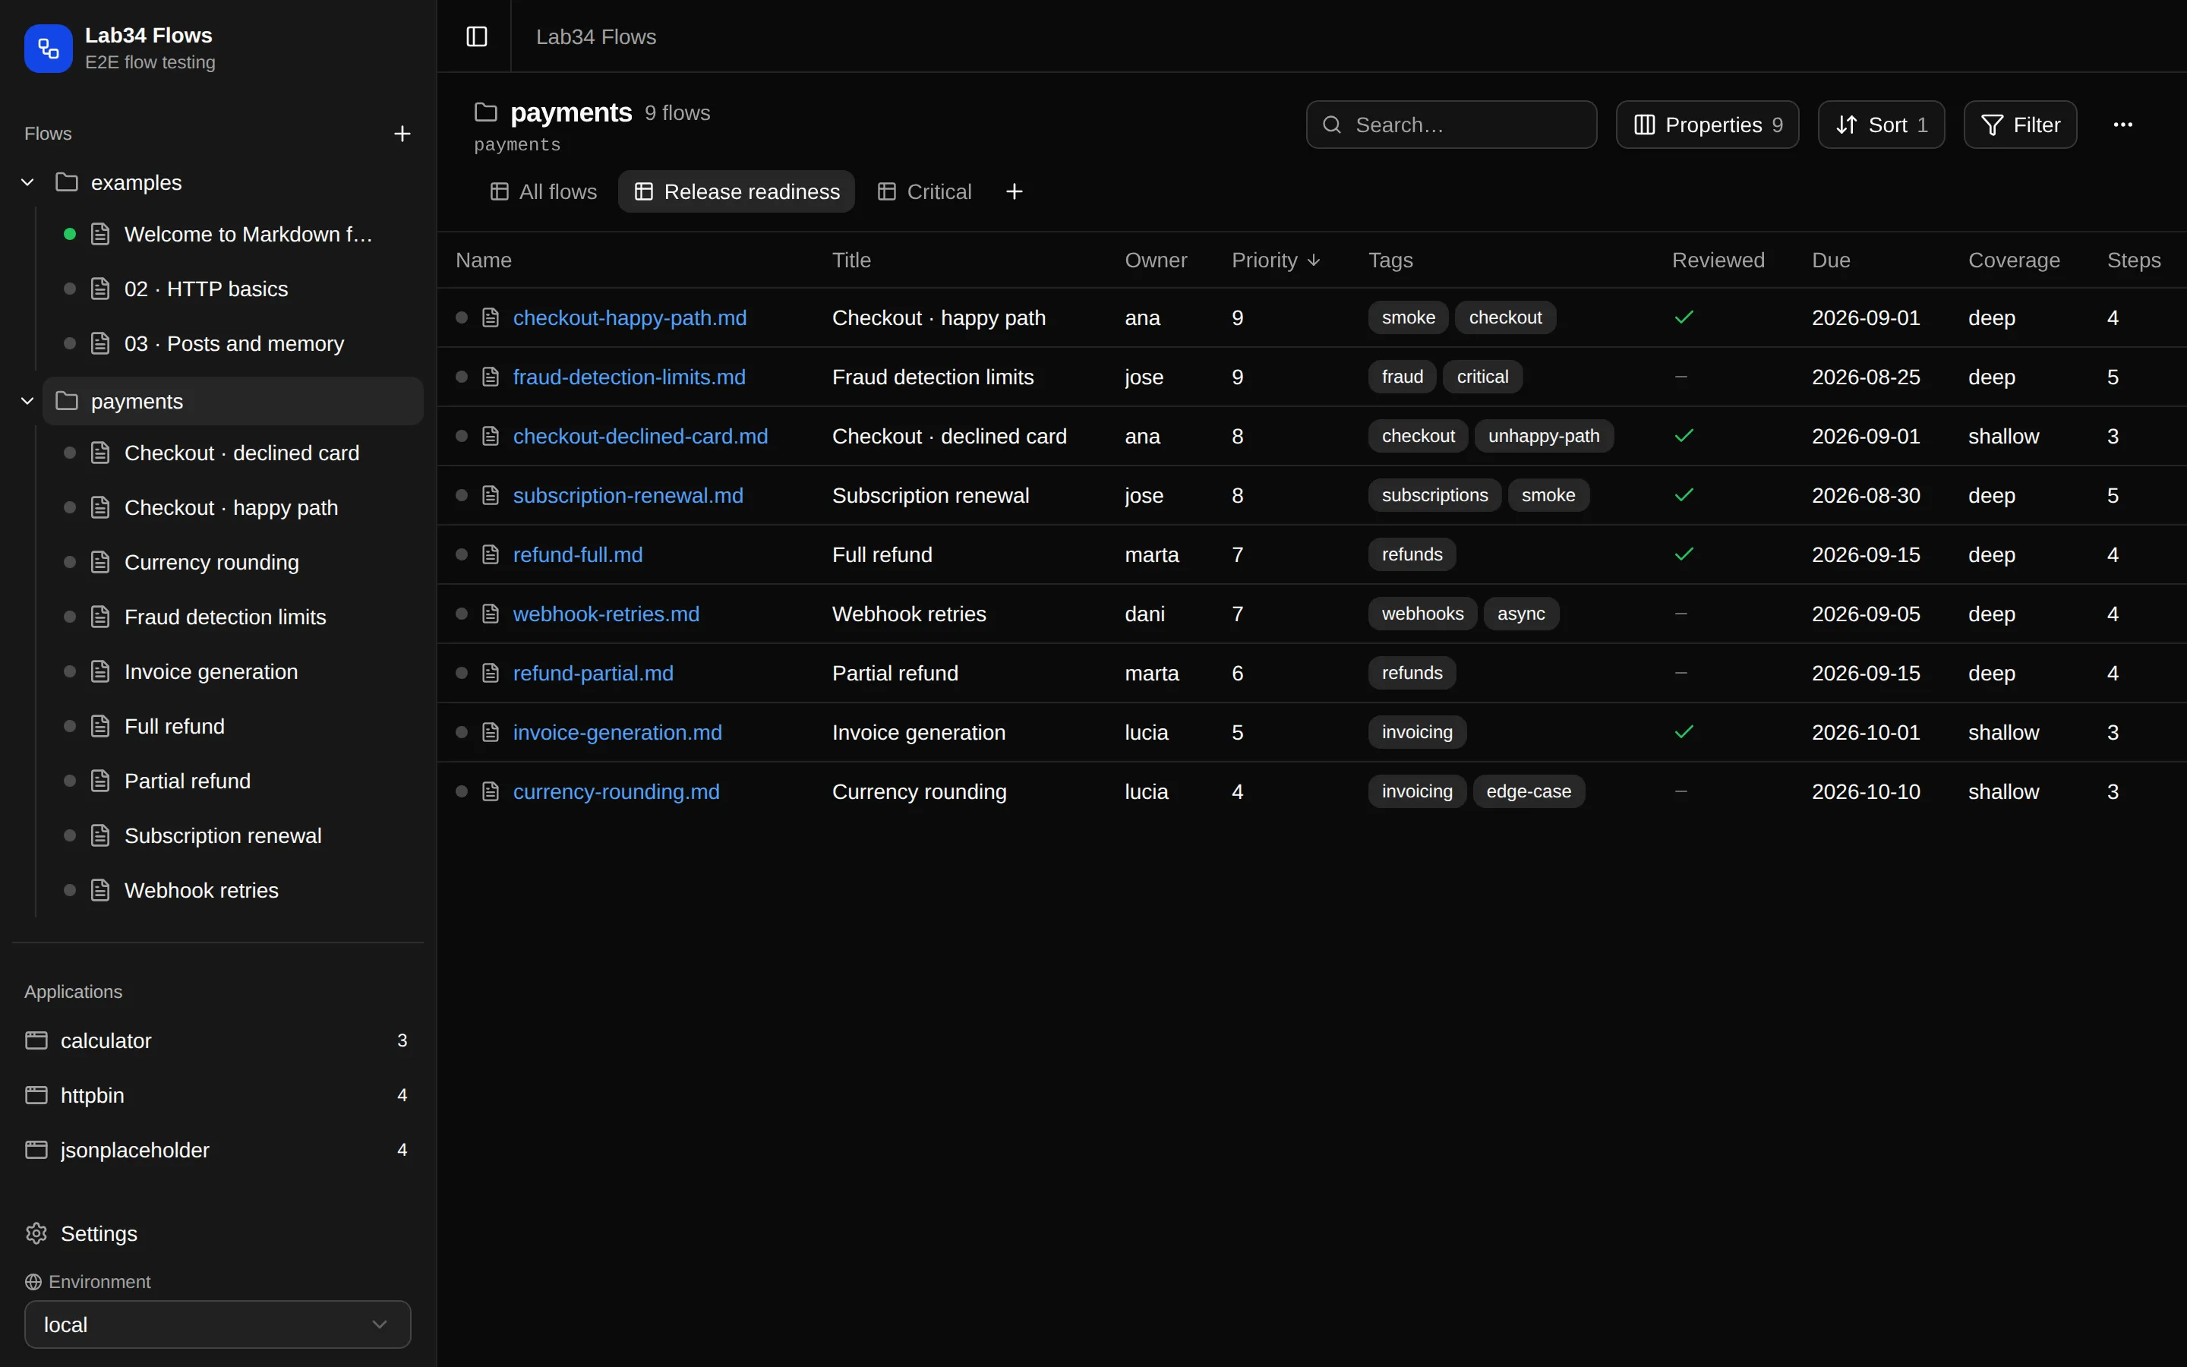The image size is (2187, 1367).
Task: Click status dot of invoice-generation.md row
Action: 462,732
